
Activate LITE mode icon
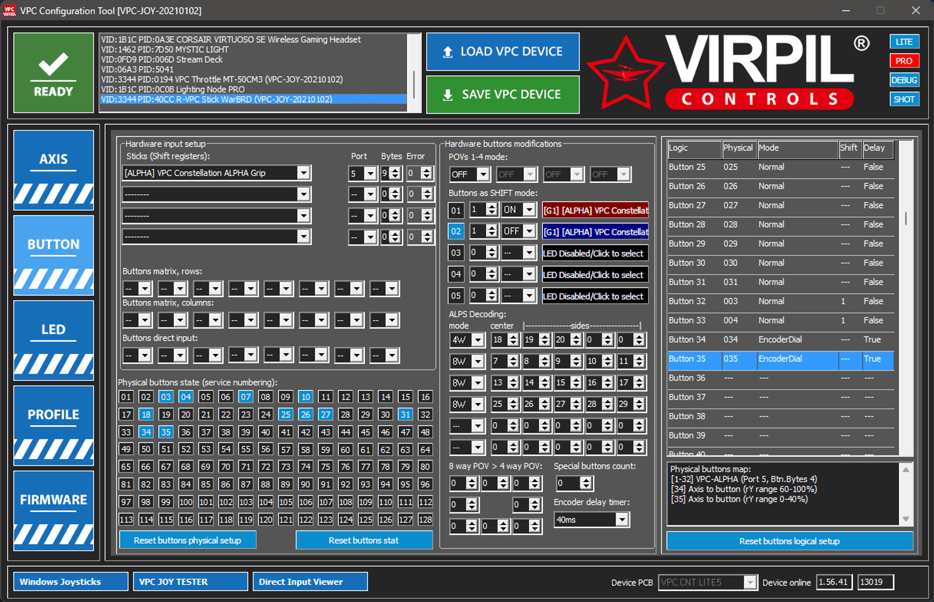coord(904,41)
